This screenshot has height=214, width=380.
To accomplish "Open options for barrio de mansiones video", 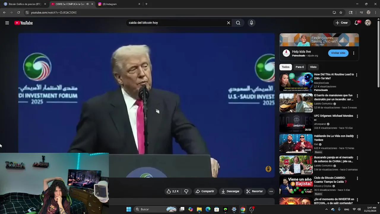I will coord(357,96).
